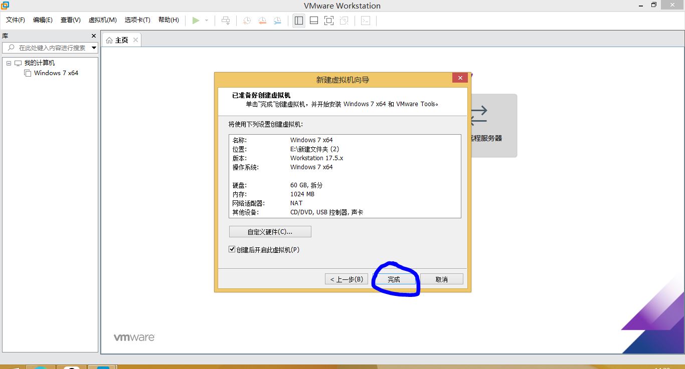The image size is (685, 369).
Task: Enter full screen mode
Action: 328,21
